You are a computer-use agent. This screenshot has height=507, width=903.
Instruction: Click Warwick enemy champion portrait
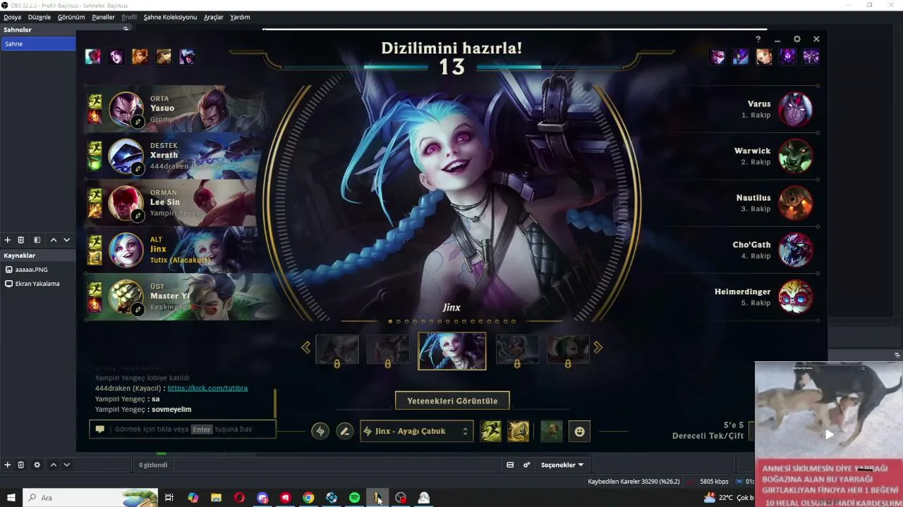coord(796,156)
